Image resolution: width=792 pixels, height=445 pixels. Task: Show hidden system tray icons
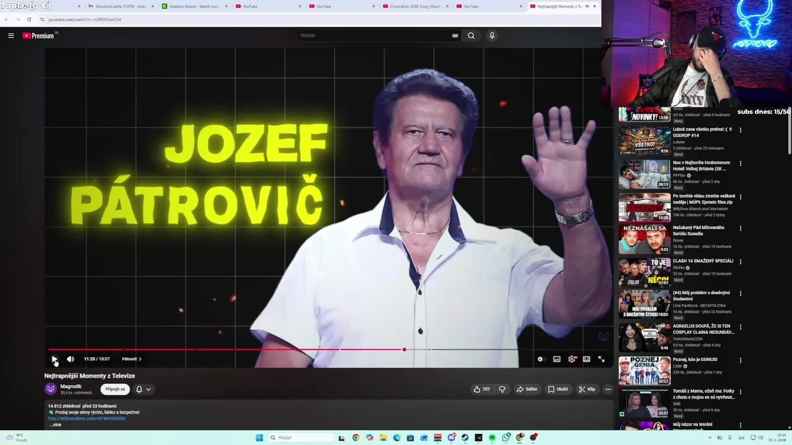point(709,438)
